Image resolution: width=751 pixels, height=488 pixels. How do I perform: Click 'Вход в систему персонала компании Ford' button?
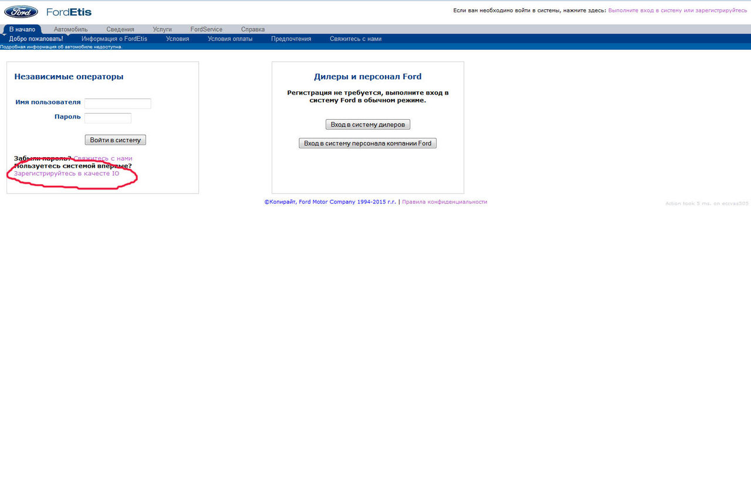point(368,143)
